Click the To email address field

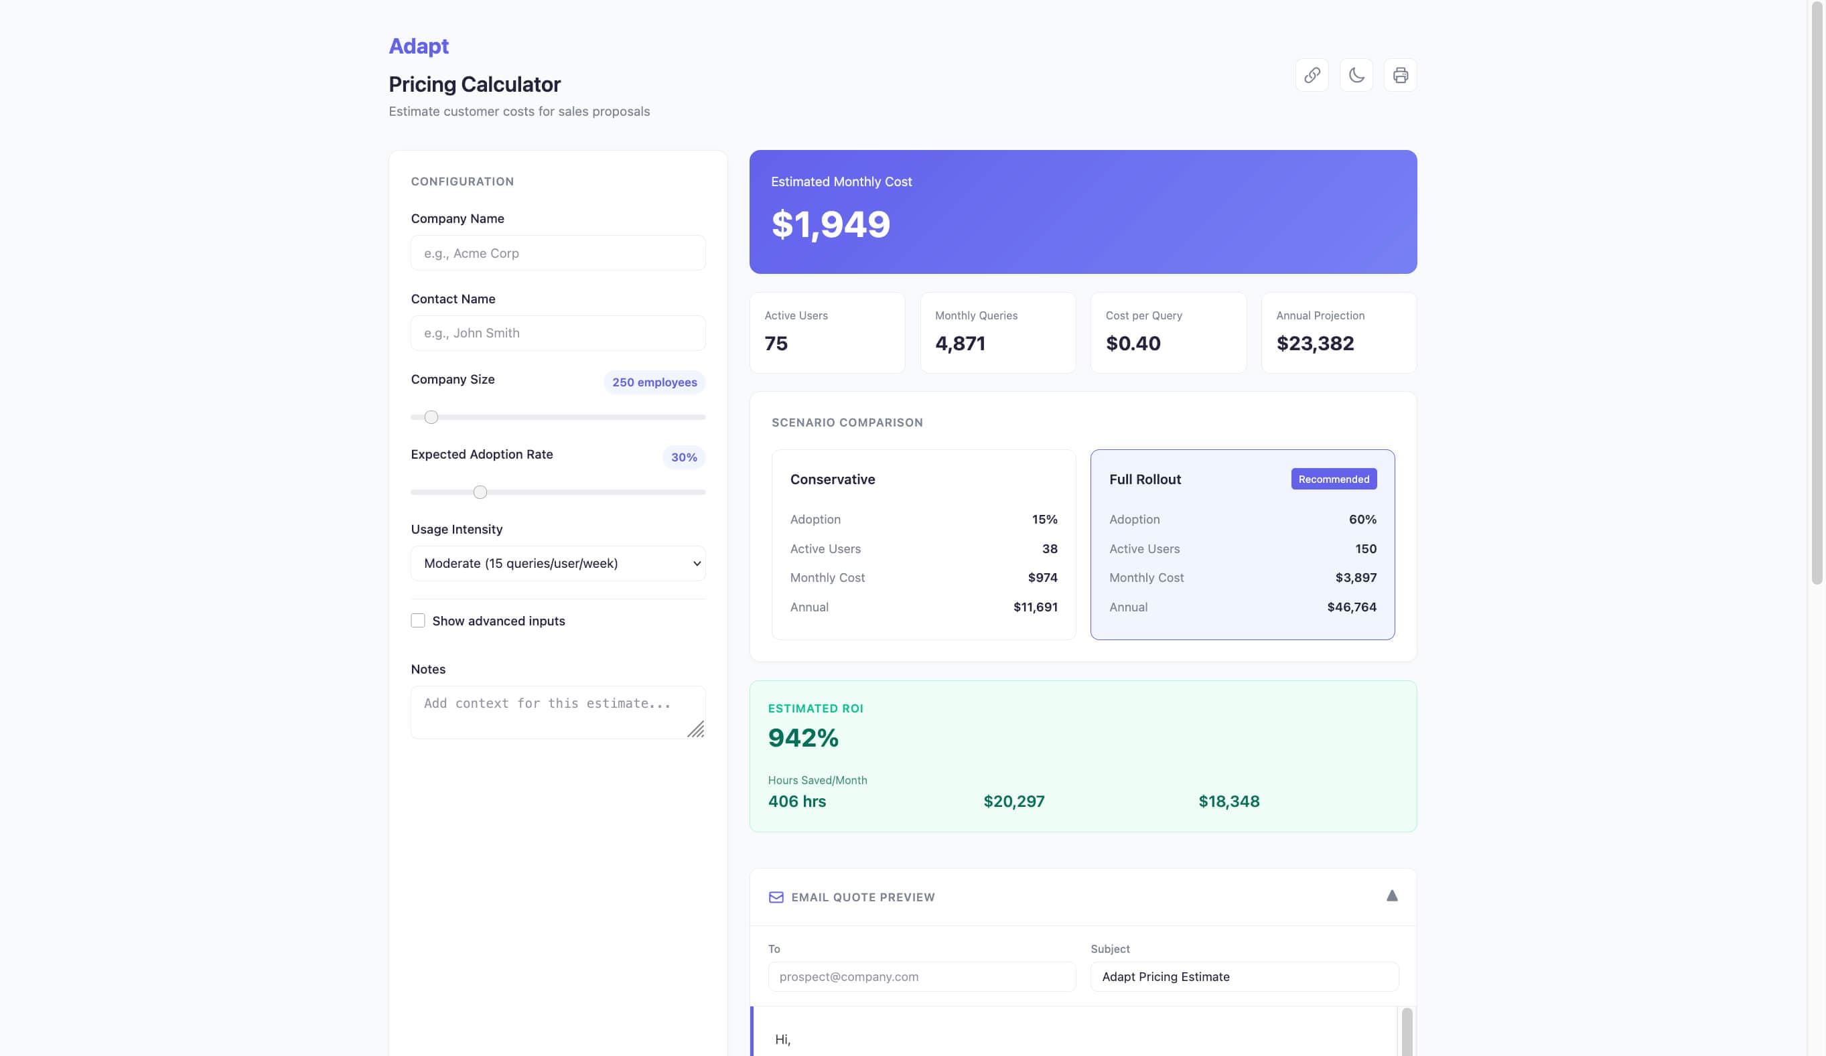921,976
